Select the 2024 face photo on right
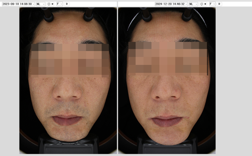The height and width of the screenshot is (156, 252). pyautogui.click(x=167, y=81)
